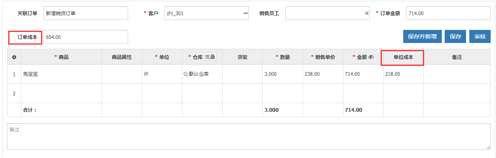This screenshot has width=496, height=158.
Task: Search warehouse via magnifier icon in 默认仓库
Action: coord(186,74)
